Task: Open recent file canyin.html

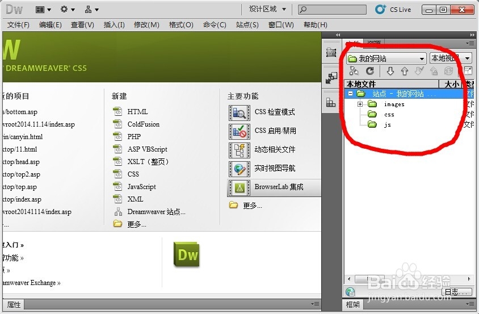Action: [22, 137]
